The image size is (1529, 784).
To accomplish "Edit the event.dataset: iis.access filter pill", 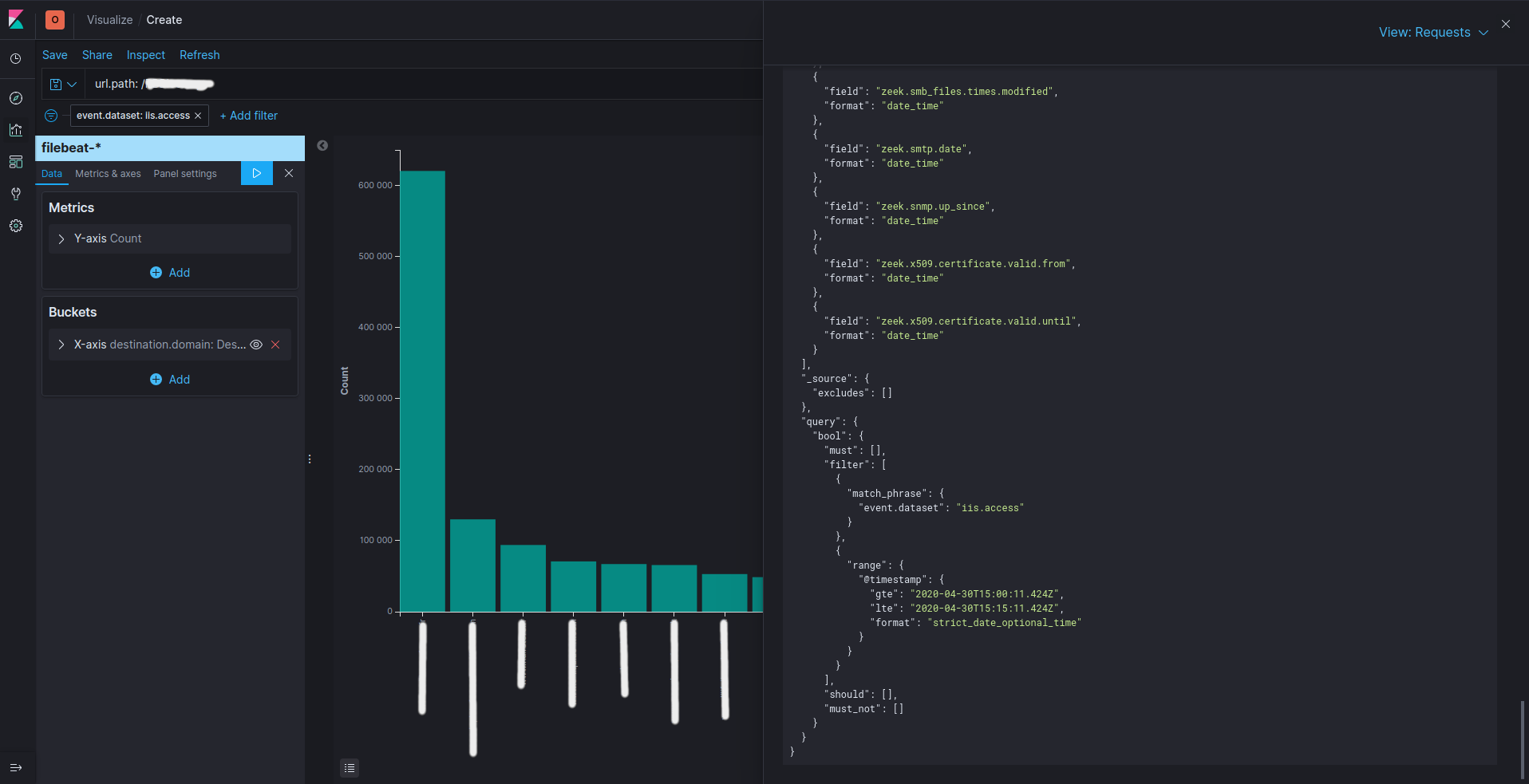I will (133, 116).
